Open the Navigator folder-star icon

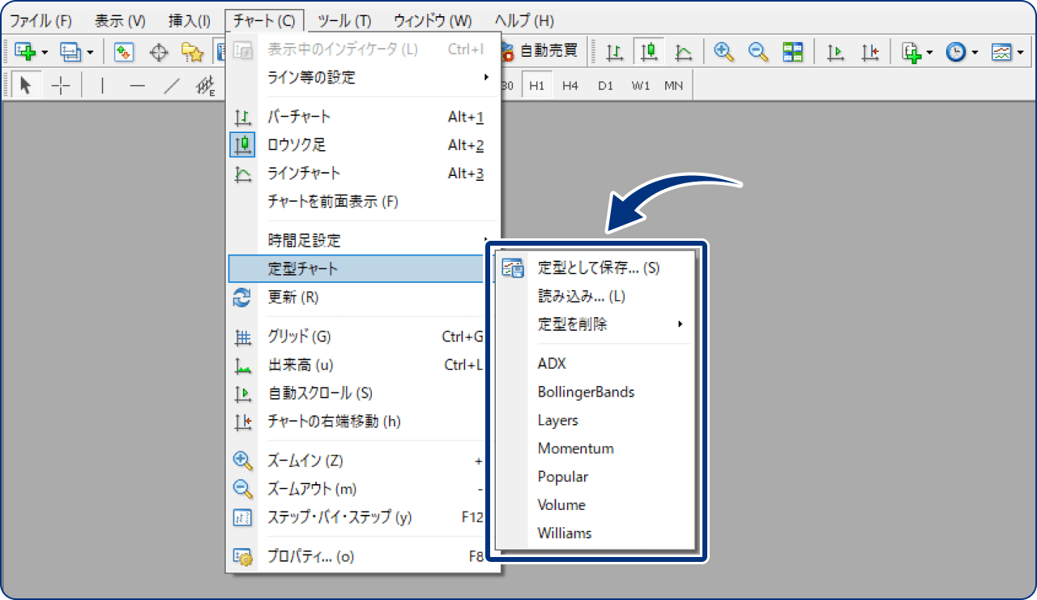tap(192, 52)
